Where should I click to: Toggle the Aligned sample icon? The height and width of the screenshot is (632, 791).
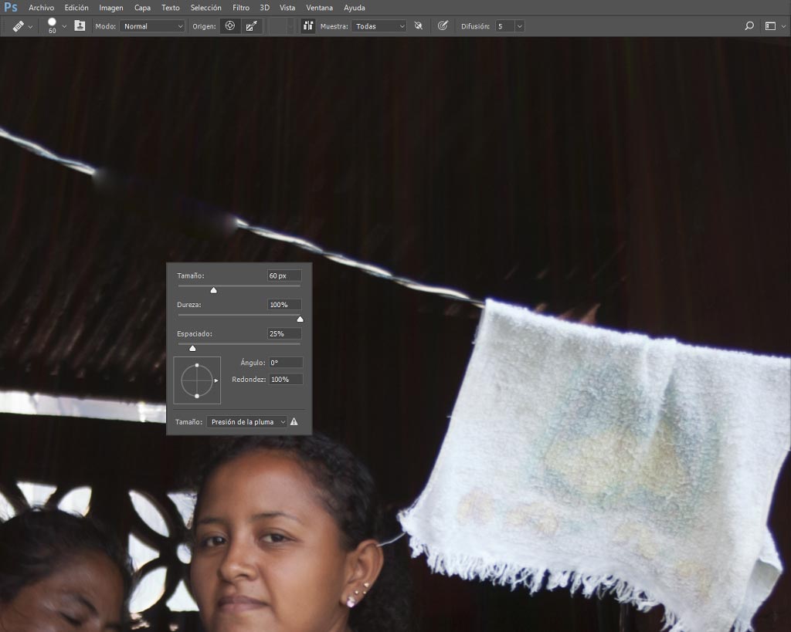[307, 25]
